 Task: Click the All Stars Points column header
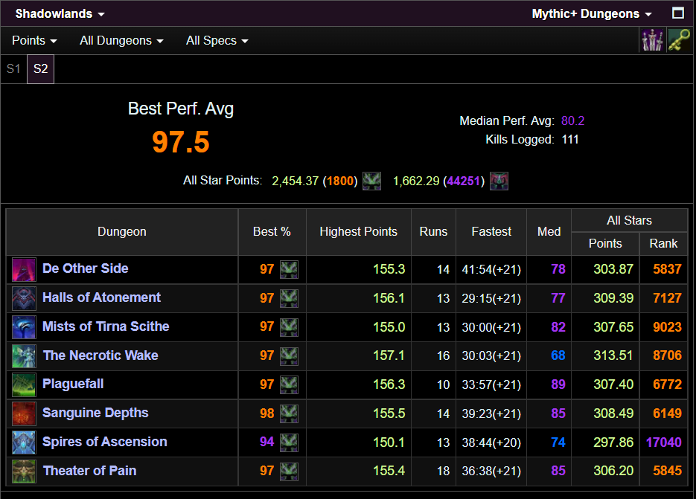point(605,243)
